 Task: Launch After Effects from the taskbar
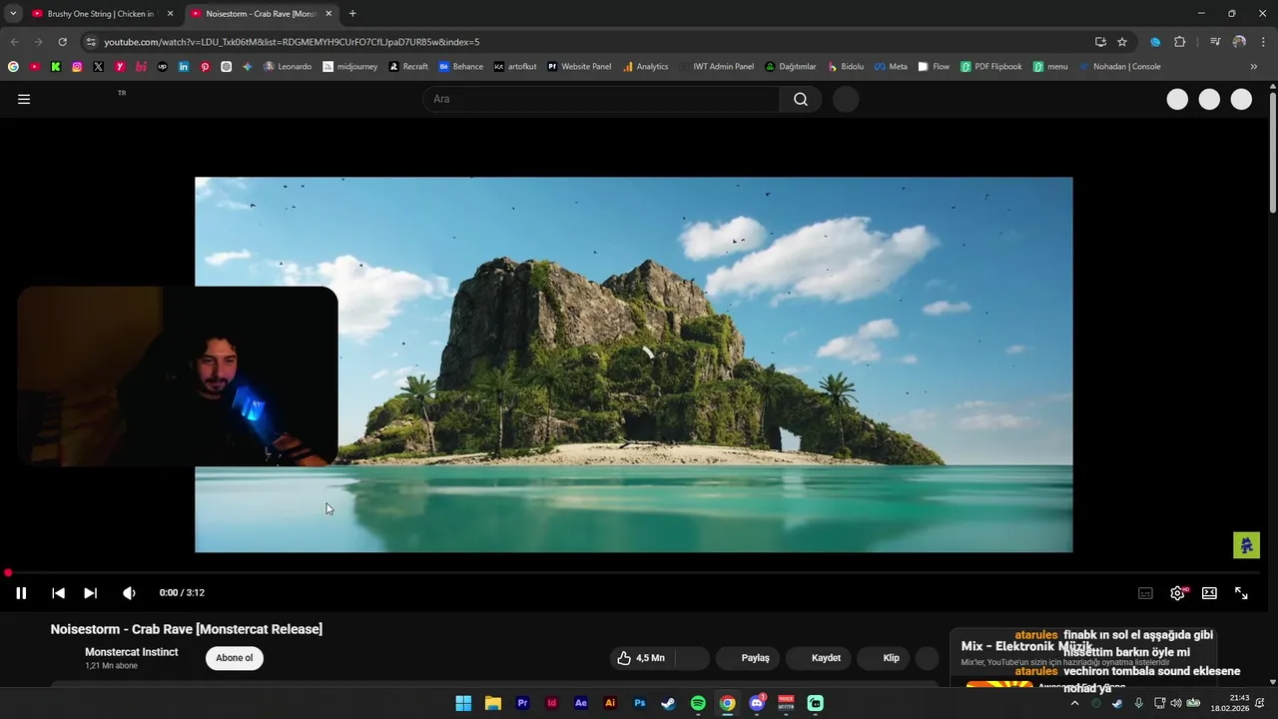pos(581,703)
